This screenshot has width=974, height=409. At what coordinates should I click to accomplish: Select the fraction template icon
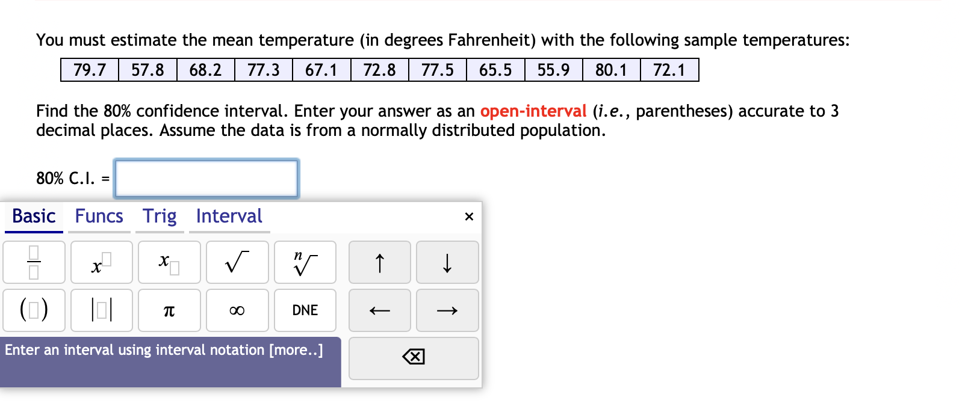tap(34, 262)
